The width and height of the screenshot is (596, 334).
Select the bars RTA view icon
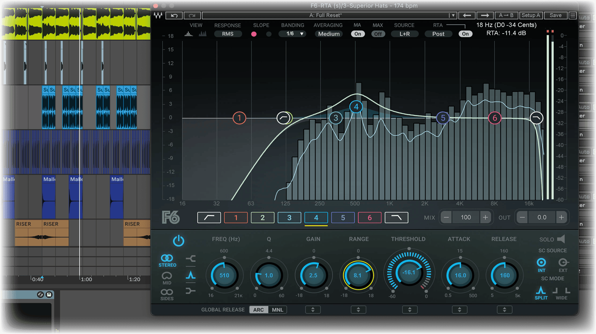[202, 34]
